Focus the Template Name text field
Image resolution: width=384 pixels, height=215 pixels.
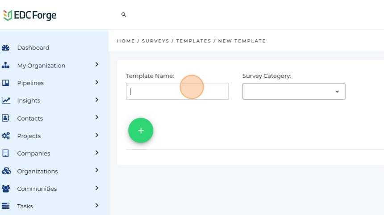pos(177,91)
